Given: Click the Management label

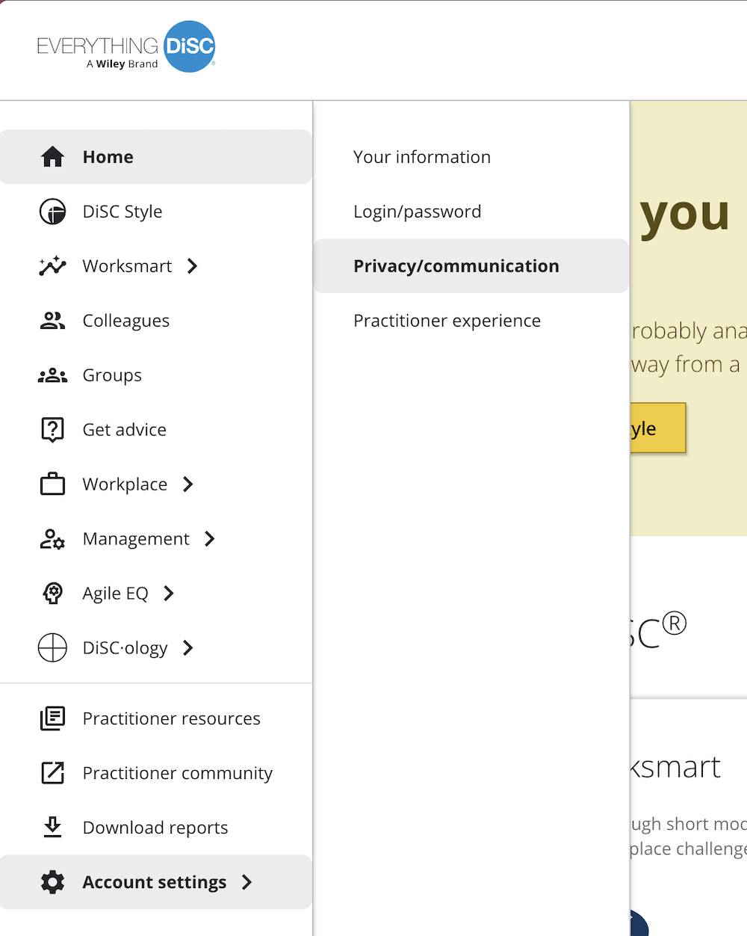Looking at the screenshot, I should 136,539.
